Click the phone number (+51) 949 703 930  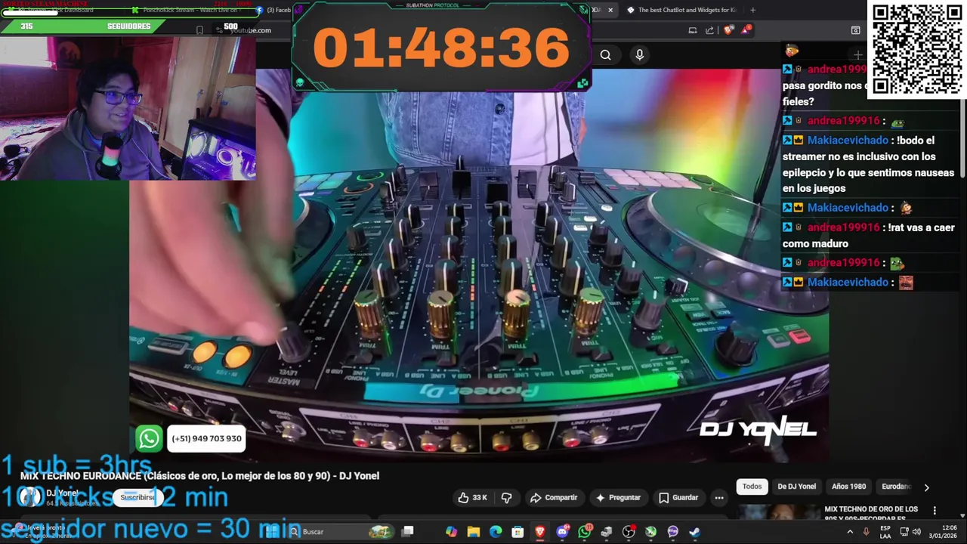(206, 438)
